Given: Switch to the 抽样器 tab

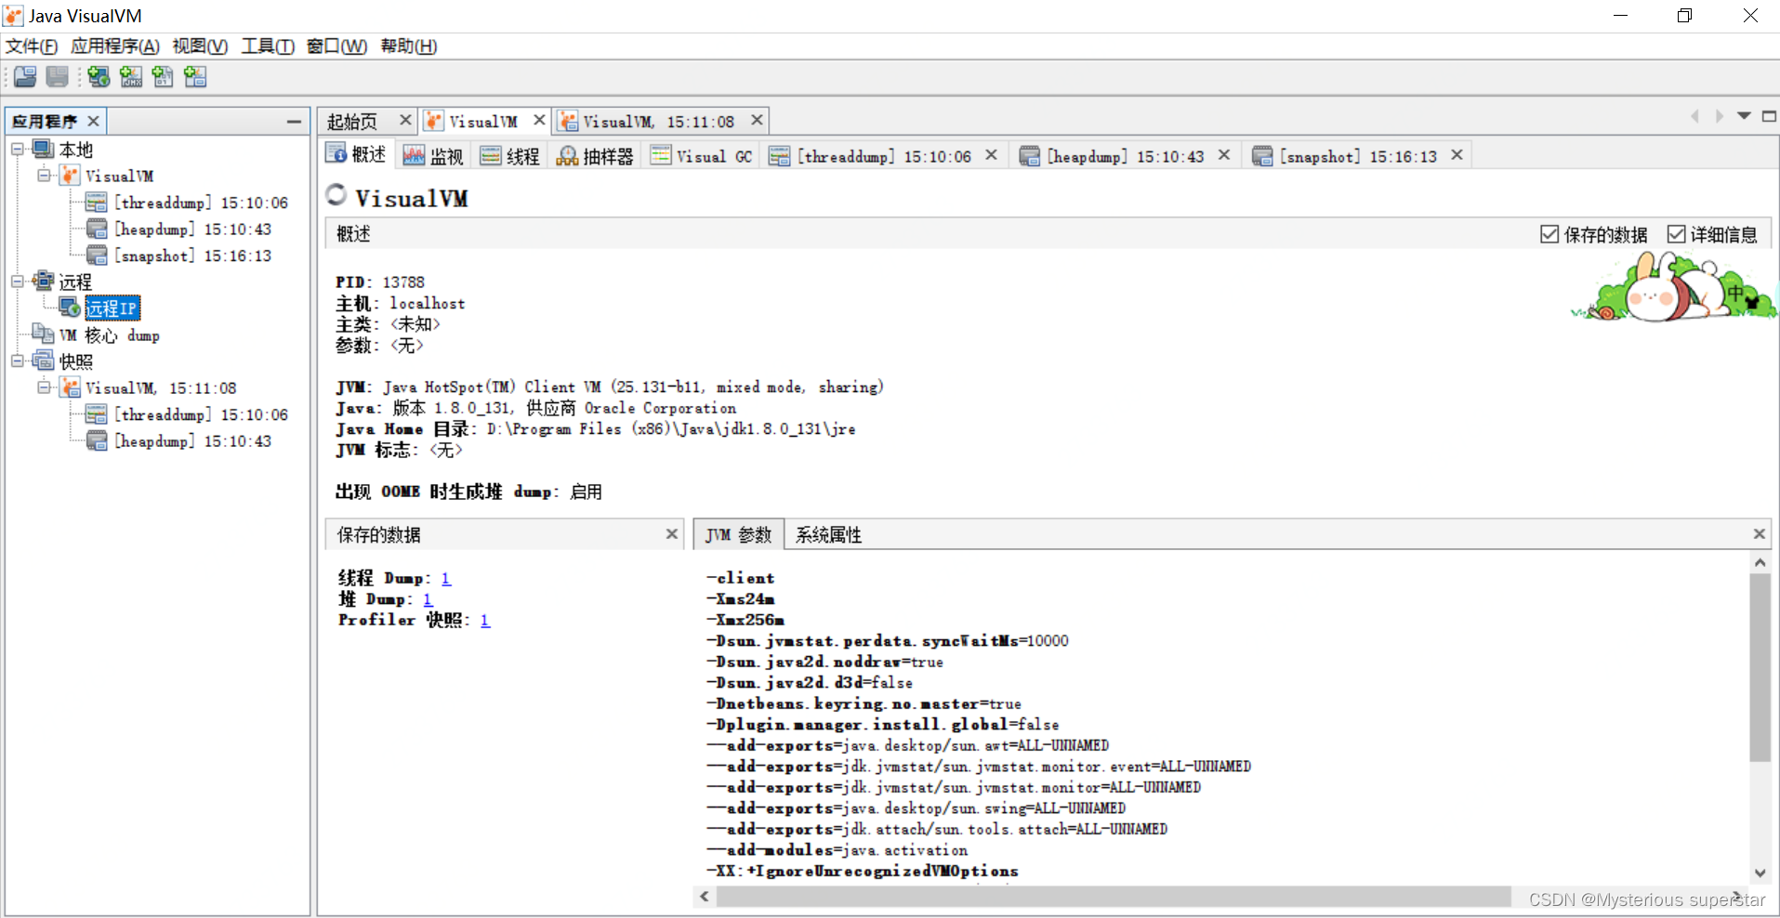Looking at the screenshot, I should click(x=595, y=155).
